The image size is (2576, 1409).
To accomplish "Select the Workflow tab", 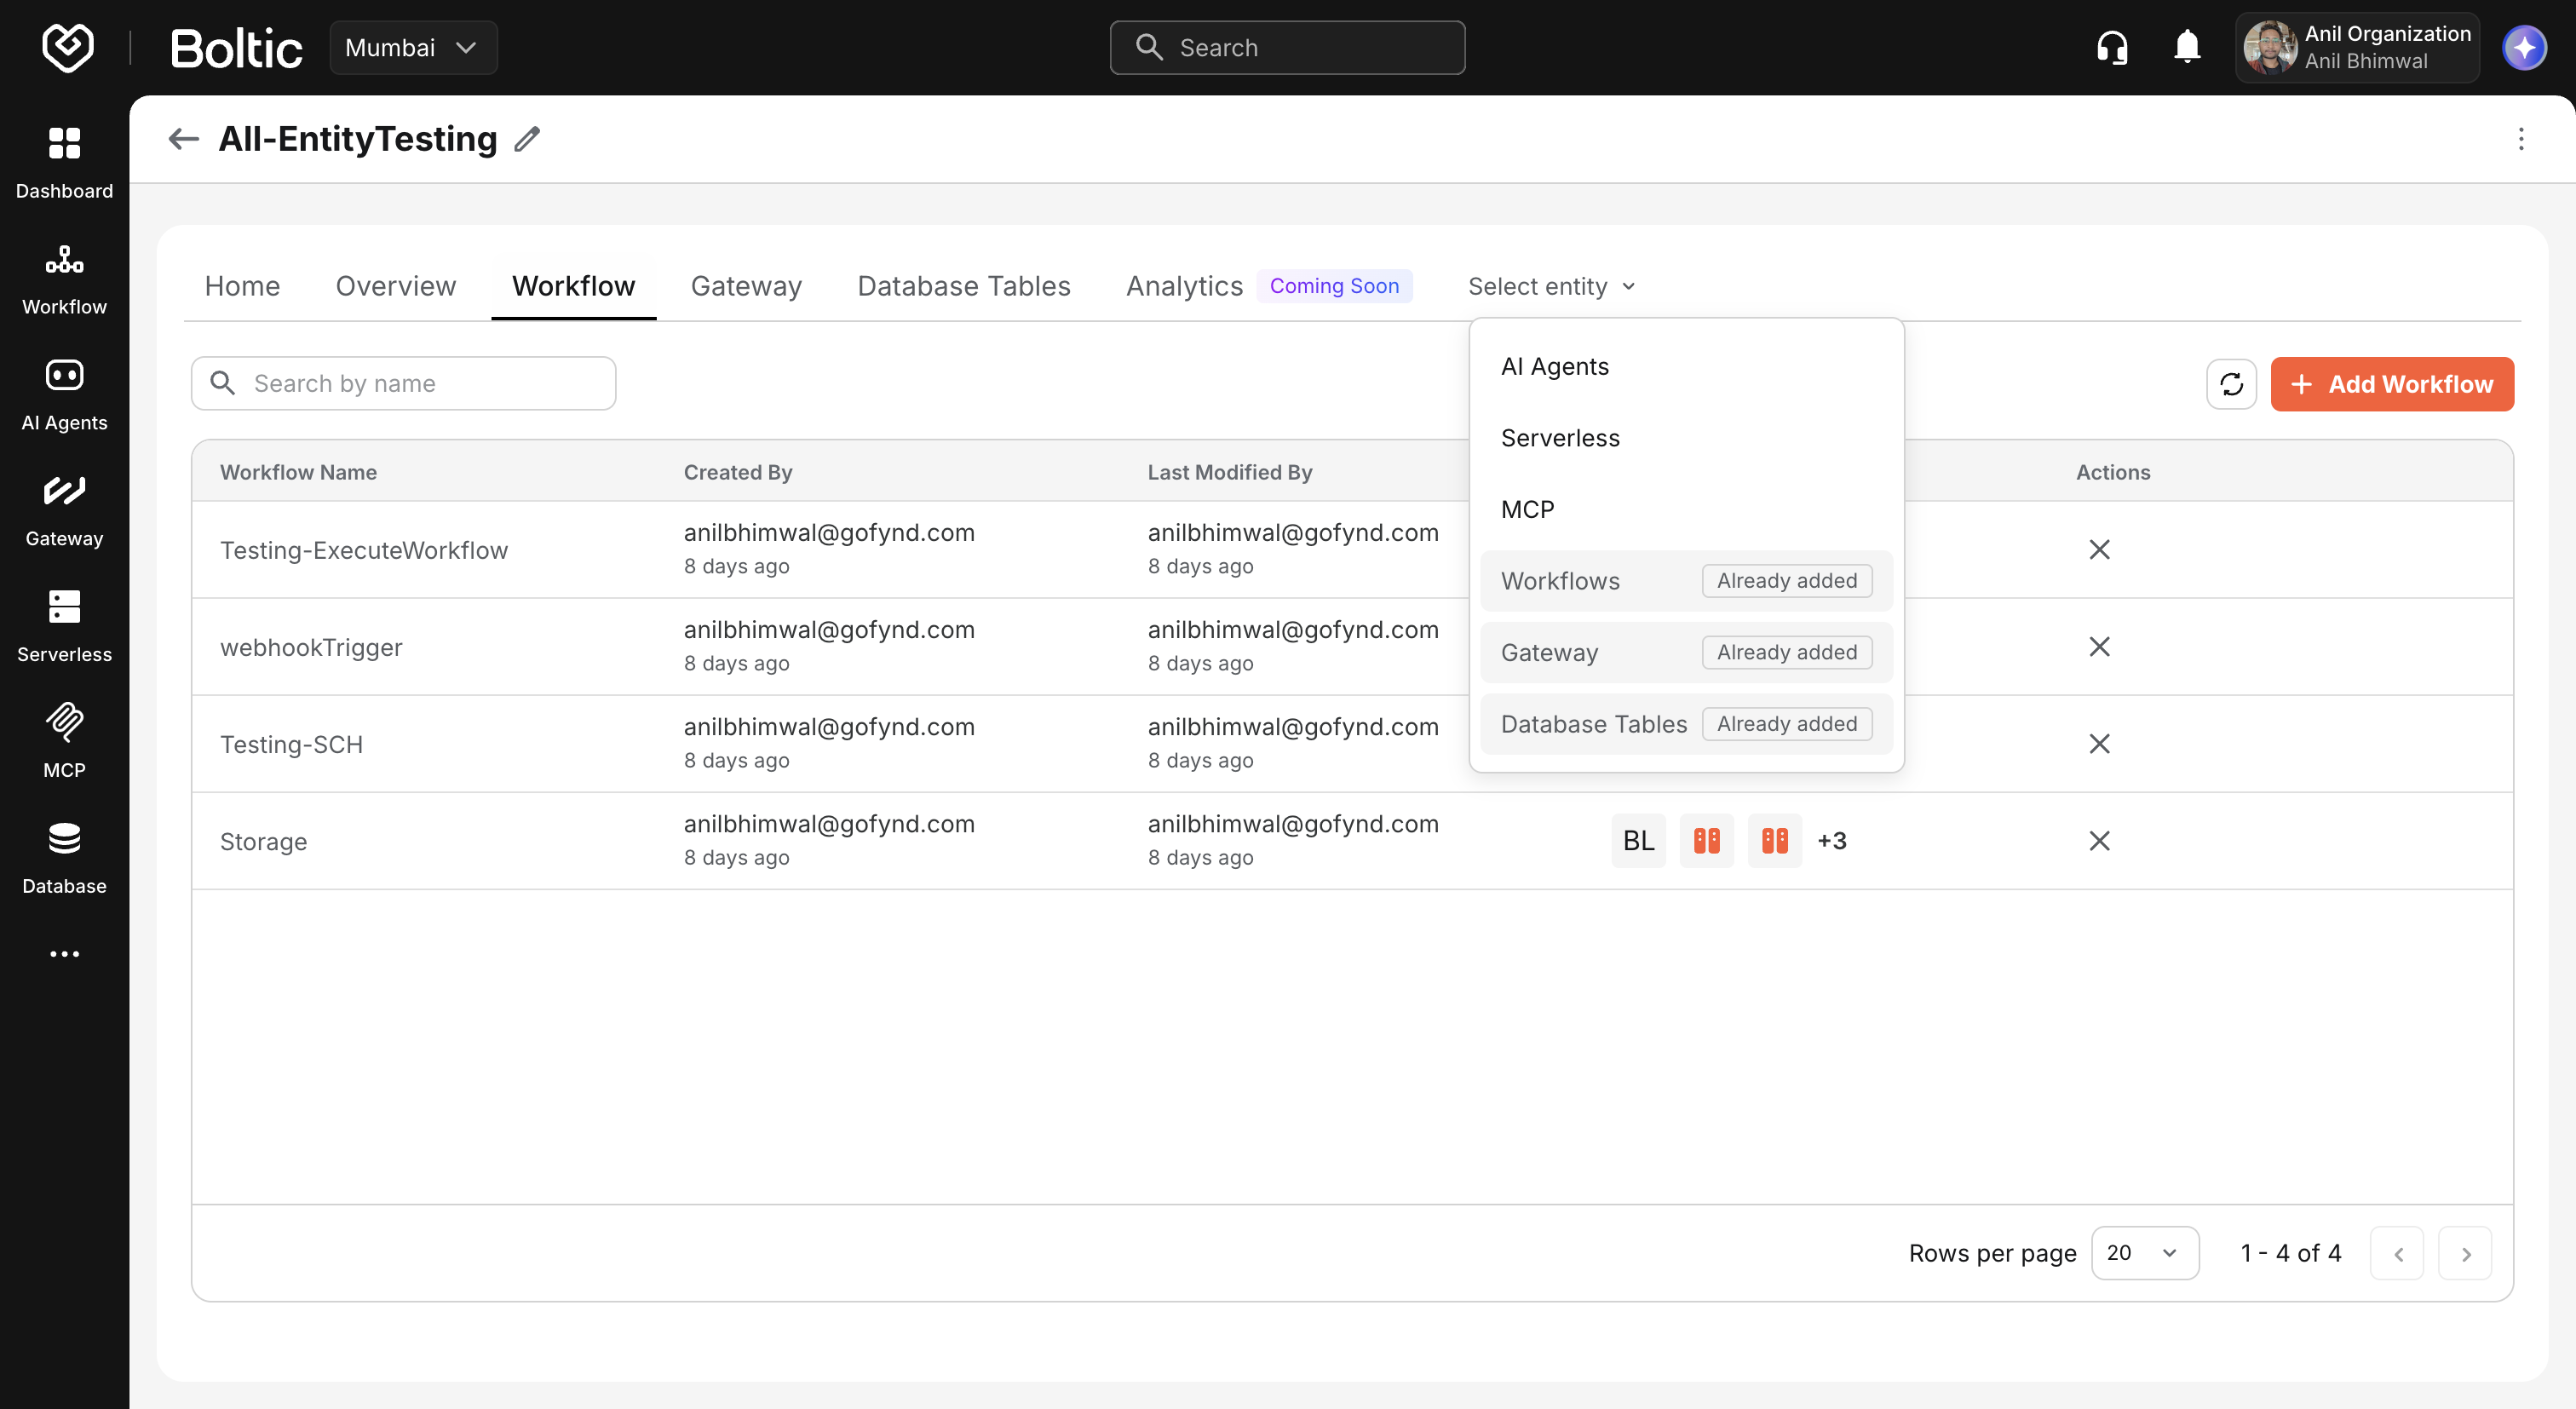I will coord(573,286).
